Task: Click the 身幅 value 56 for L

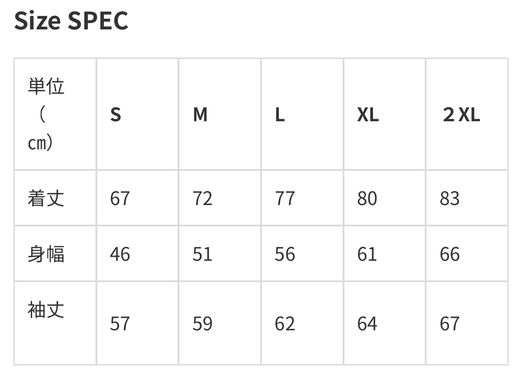Action: coord(285,254)
